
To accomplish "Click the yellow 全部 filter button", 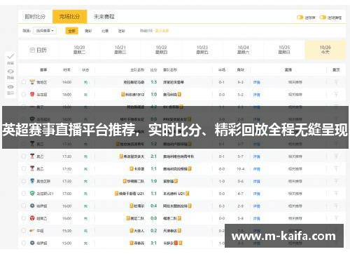I will (x=72, y=31).
